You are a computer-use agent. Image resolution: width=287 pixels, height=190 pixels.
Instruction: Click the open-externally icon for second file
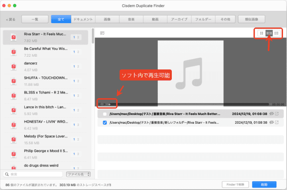coord(277,123)
